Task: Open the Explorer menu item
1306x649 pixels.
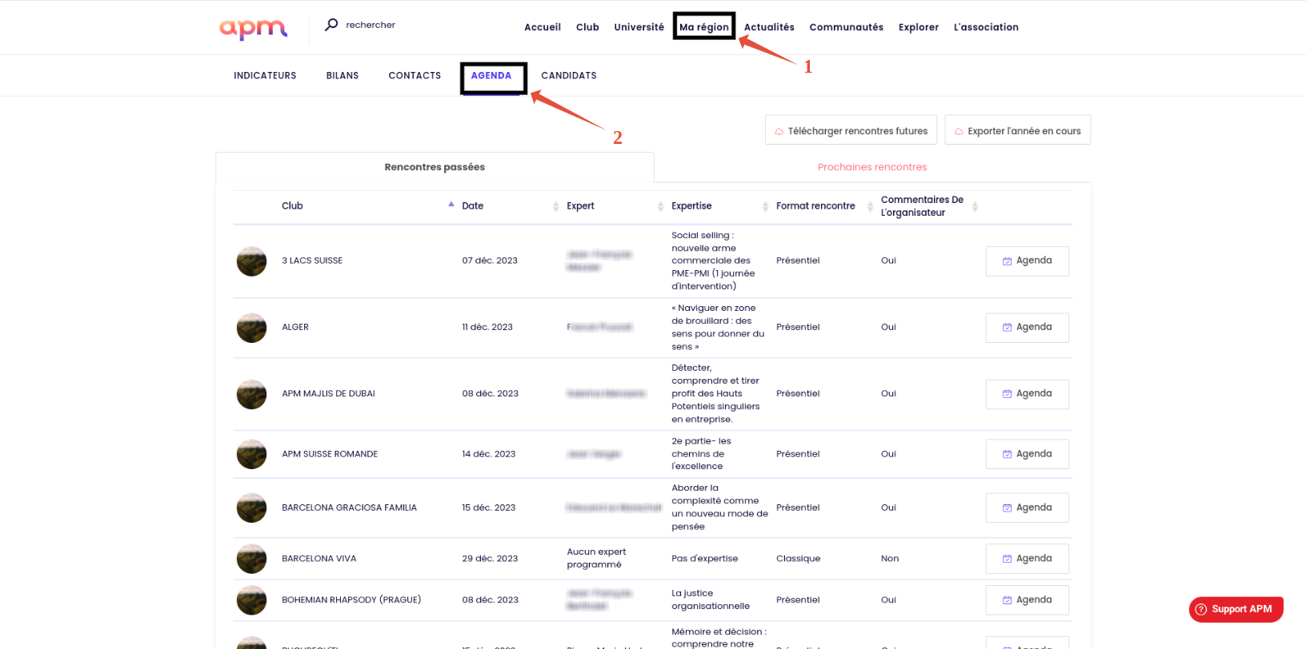Action: (x=918, y=27)
